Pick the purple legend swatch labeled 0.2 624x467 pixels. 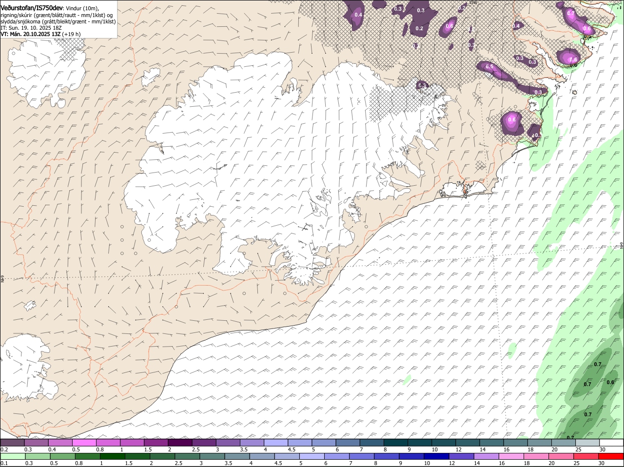click(x=12, y=443)
